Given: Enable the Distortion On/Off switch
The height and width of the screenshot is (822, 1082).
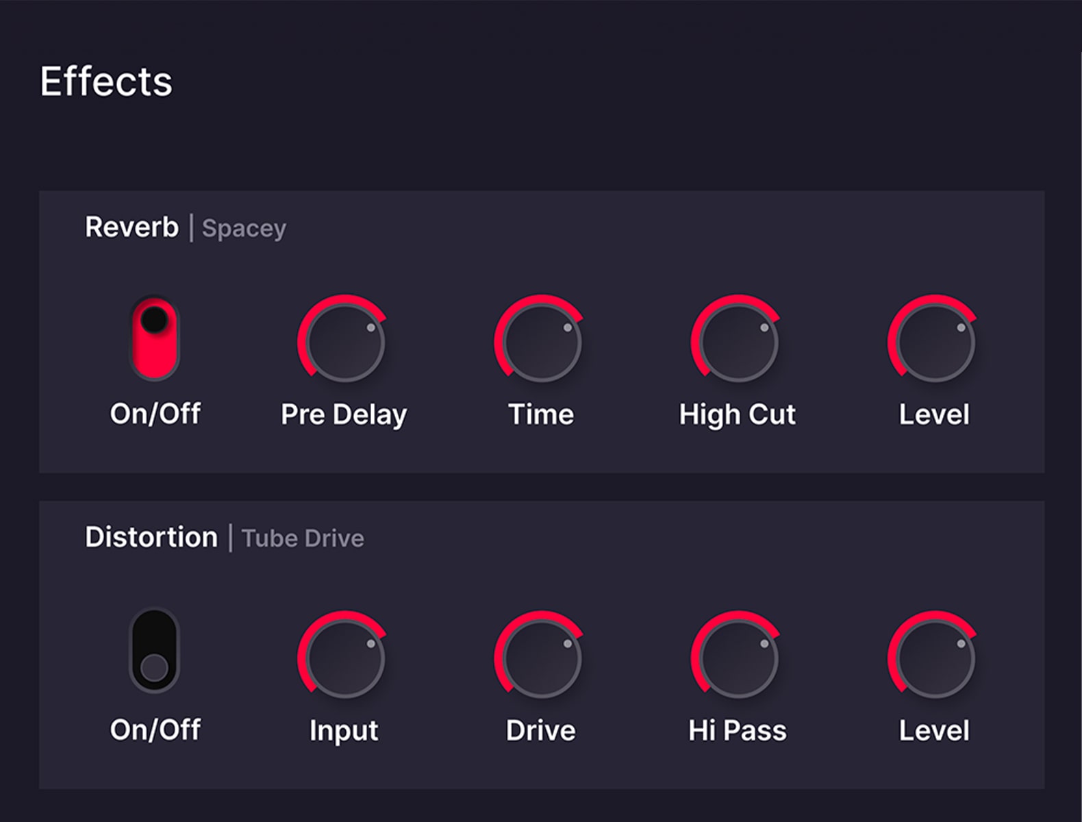Looking at the screenshot, I should [x=155, y=650].
